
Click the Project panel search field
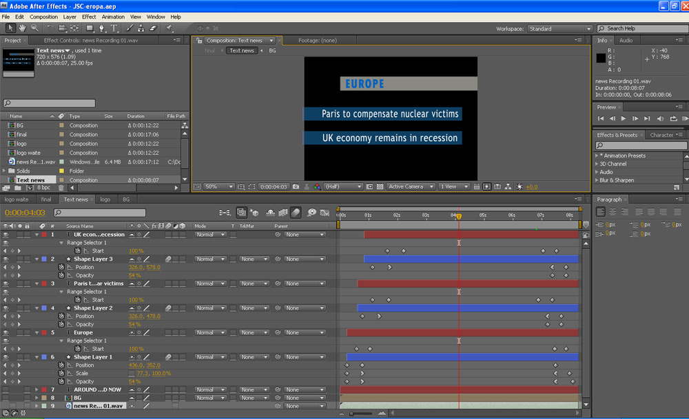click(x=49, y=103)
